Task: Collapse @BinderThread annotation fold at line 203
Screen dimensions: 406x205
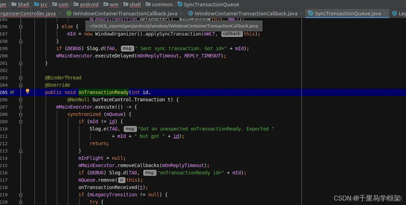Action: 21,78
